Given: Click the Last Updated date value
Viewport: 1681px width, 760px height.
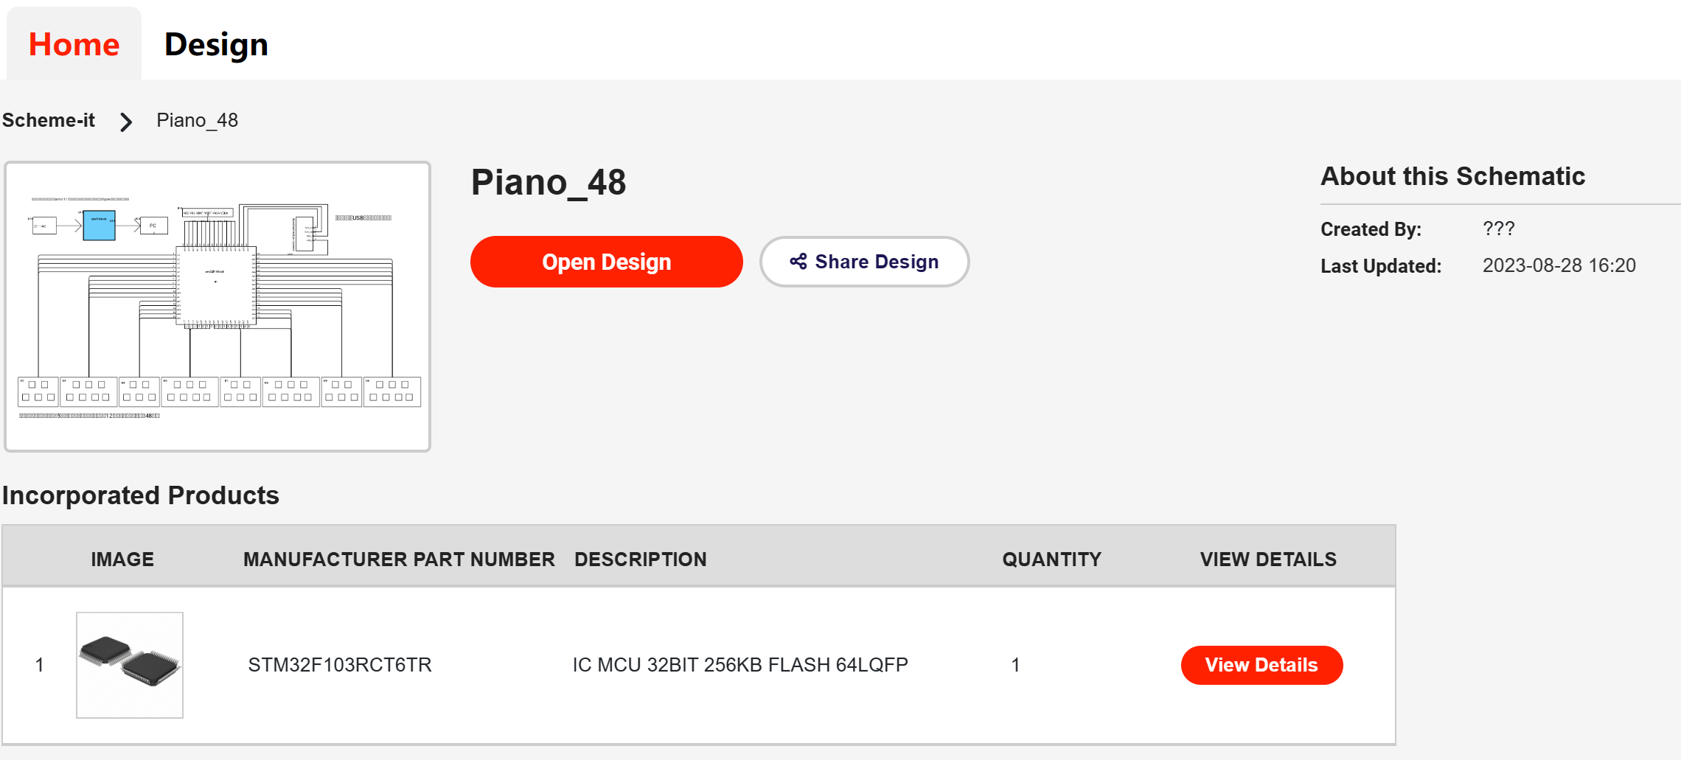Looking at the screenshot, I should coord(1559,265).
